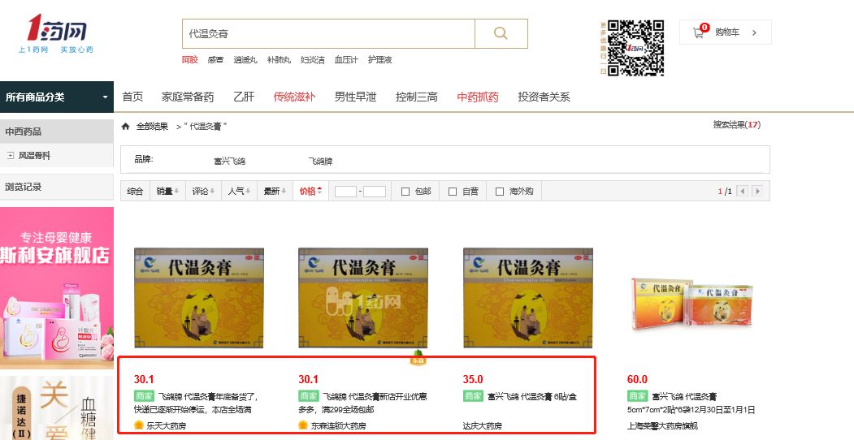The height and width of the screenshot is (440, 854).
Task: Open 东森连锁大药房 store link
Action: click(x=338, y=426)
